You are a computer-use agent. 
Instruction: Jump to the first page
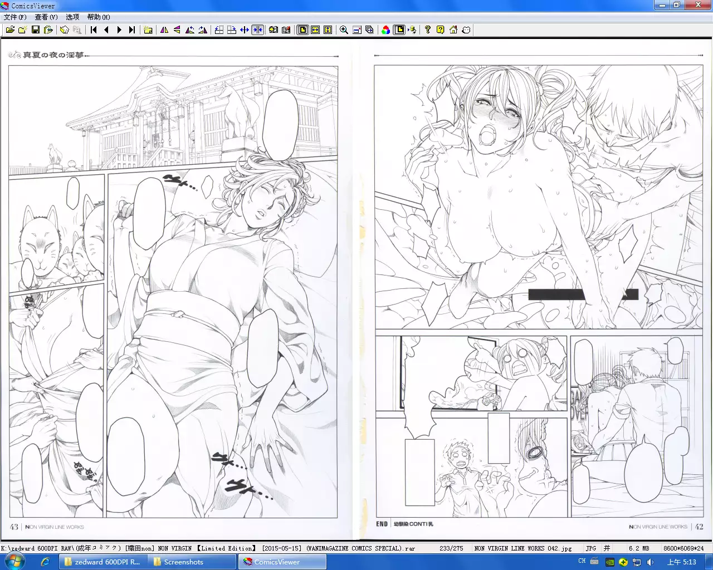point(94,30)
